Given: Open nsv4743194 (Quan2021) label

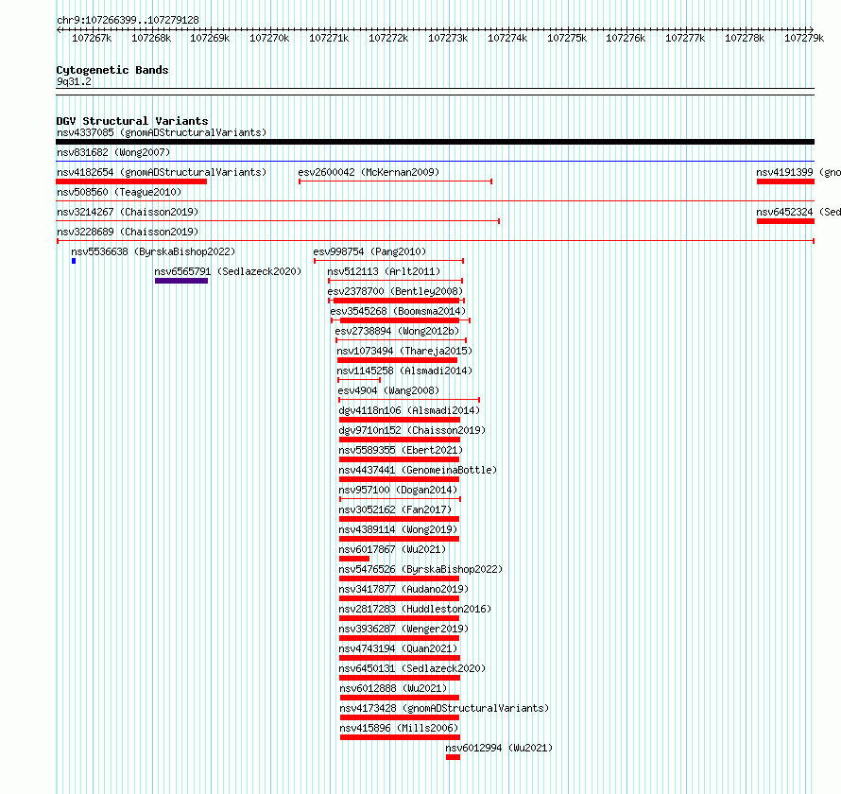Looking at the screenshot, I should click(398, 648).
